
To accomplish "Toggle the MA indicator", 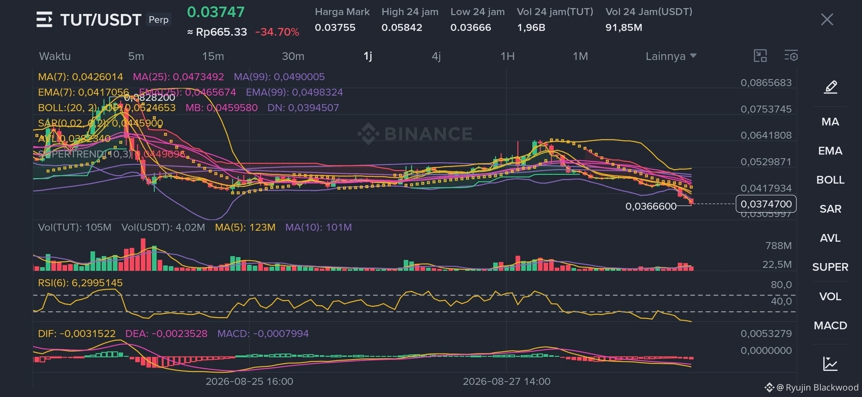I will 830,122.
